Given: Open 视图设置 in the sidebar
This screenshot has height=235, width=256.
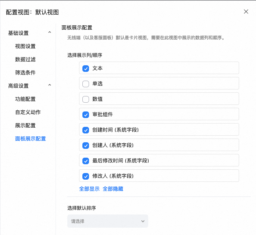Looking at the screenshot, I should click(x=25, y=46).
